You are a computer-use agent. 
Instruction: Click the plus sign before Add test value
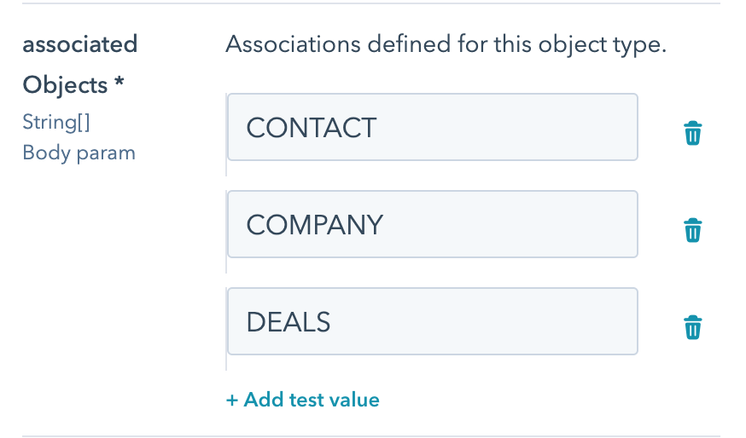point(231,400)
